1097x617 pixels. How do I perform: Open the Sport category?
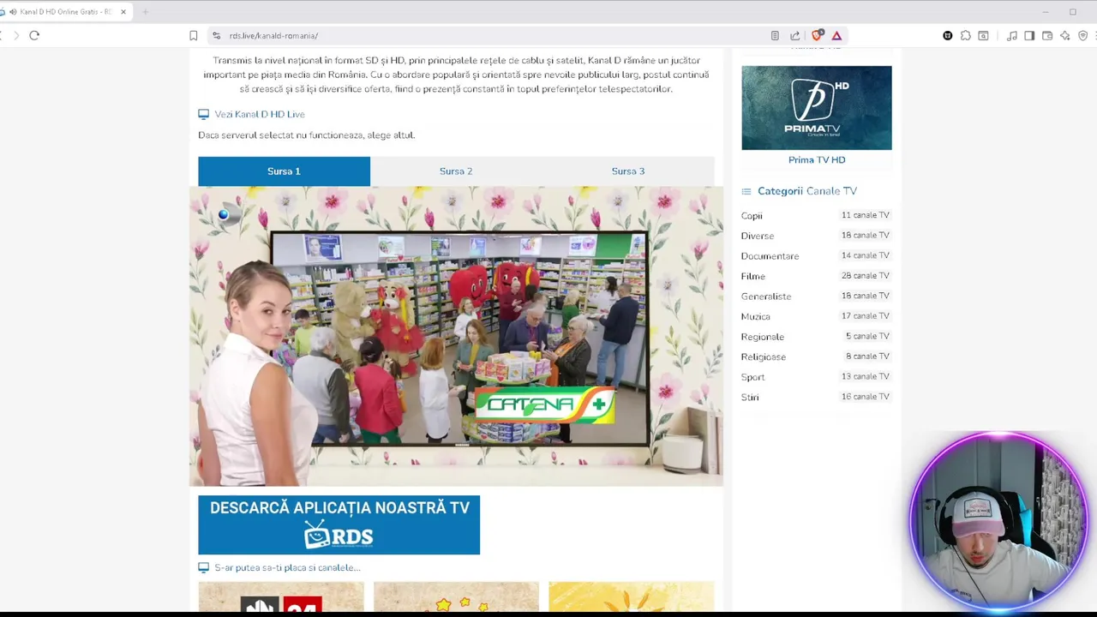coord(752,377)
